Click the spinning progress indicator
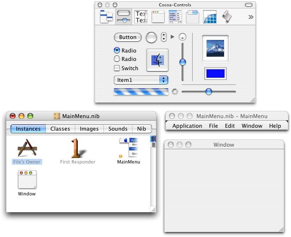This screenshot has width=291, height=237. click(175, 92)
